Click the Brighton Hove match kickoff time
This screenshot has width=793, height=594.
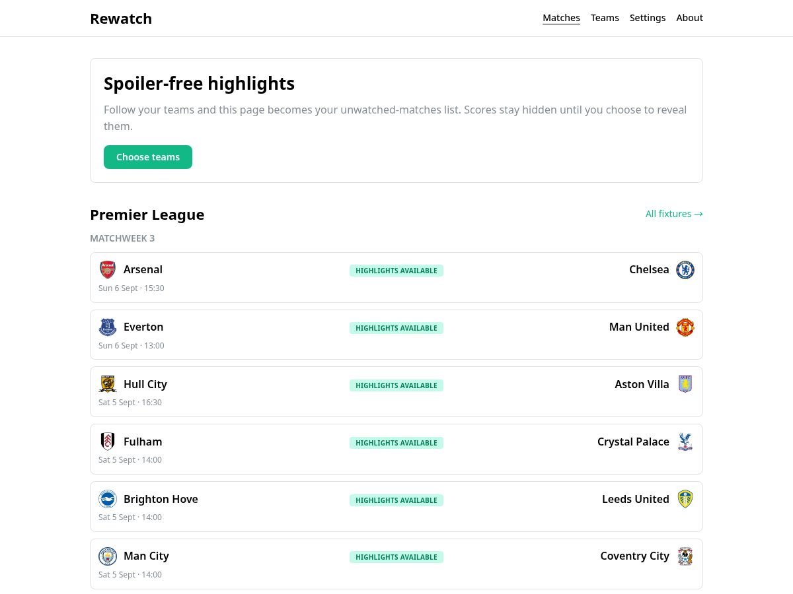tap(130, 517)
